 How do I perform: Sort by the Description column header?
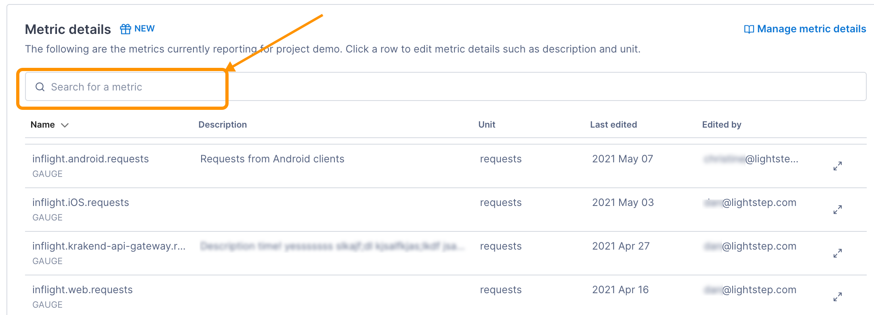coord(223,125)
